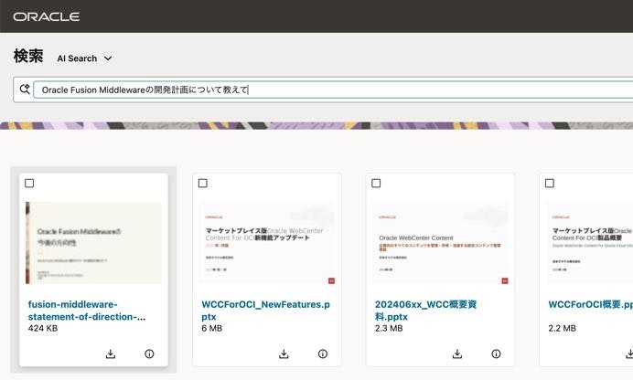The height and width of the screenshot is (380, 633).
Task: Select checkbox on fusion-middleware card
Action: 29,184
